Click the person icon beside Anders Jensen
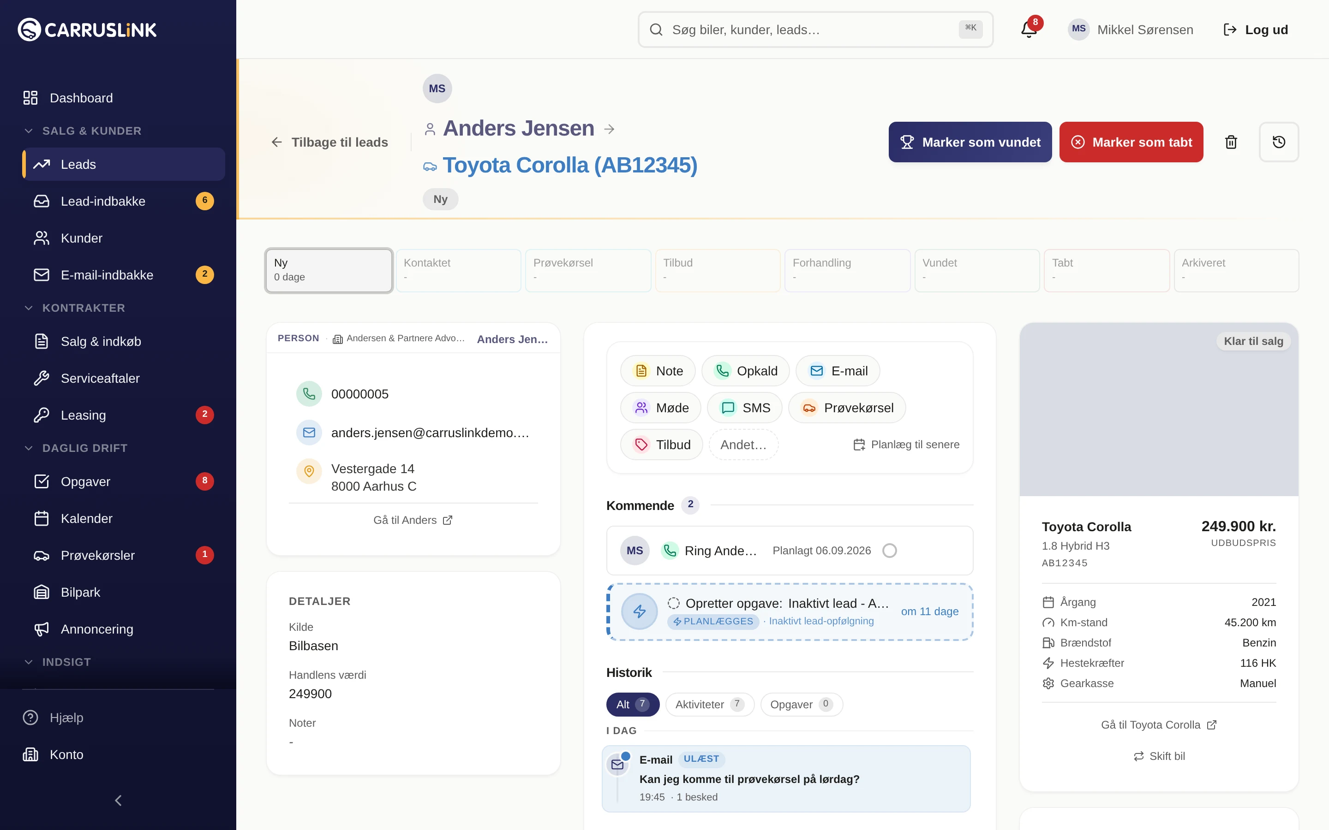 (430, 129)
